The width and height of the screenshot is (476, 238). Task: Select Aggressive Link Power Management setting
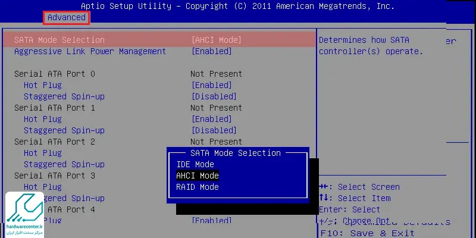(x=90, y=51)
